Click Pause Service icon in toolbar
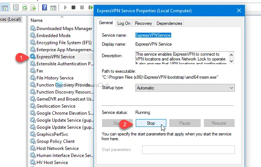The image size is (261, 167). coord(82,7)
